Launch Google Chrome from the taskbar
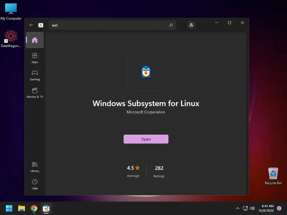The image size is (287, 215). pos(34,208)
